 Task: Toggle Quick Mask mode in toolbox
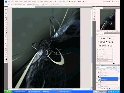tap(6, 61)
